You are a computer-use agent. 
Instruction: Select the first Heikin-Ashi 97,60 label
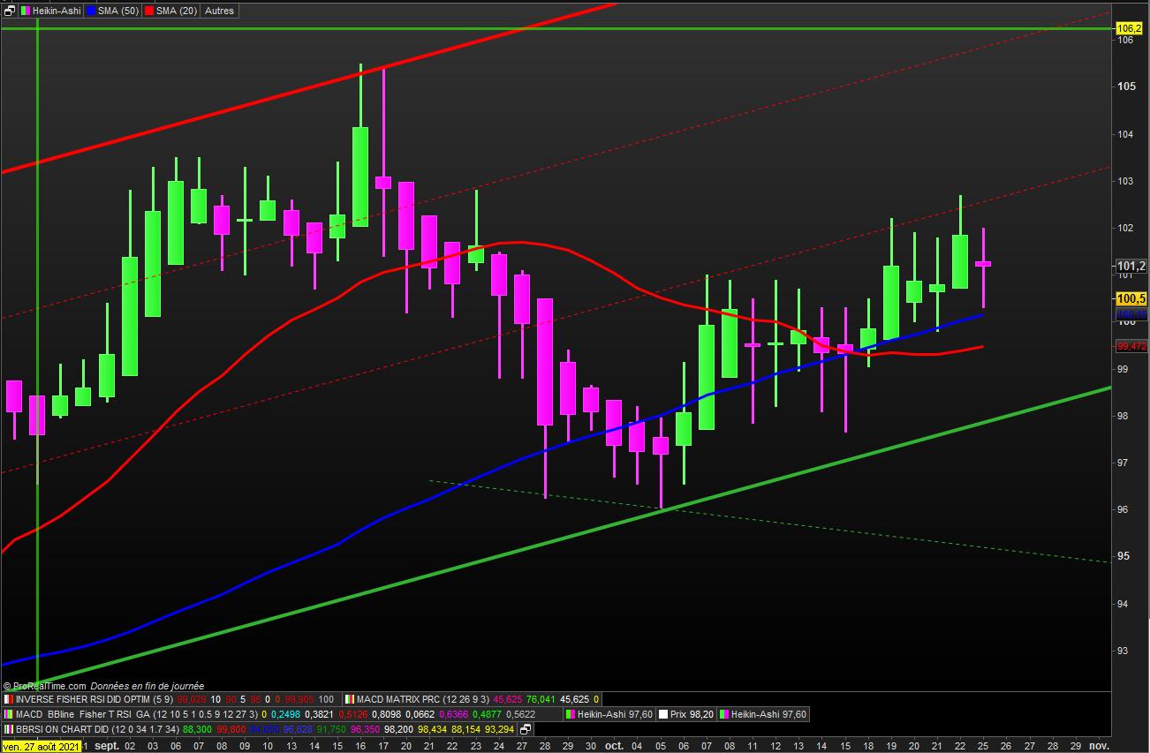(616, 714)
